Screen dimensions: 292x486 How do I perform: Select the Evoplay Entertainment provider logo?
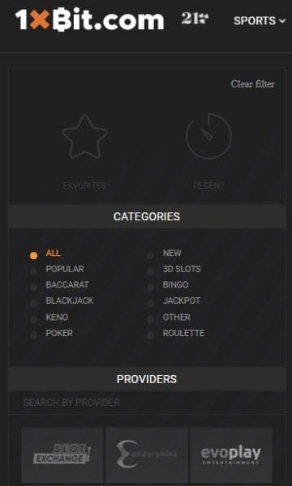pyautogui.click(x=231, y=454)
